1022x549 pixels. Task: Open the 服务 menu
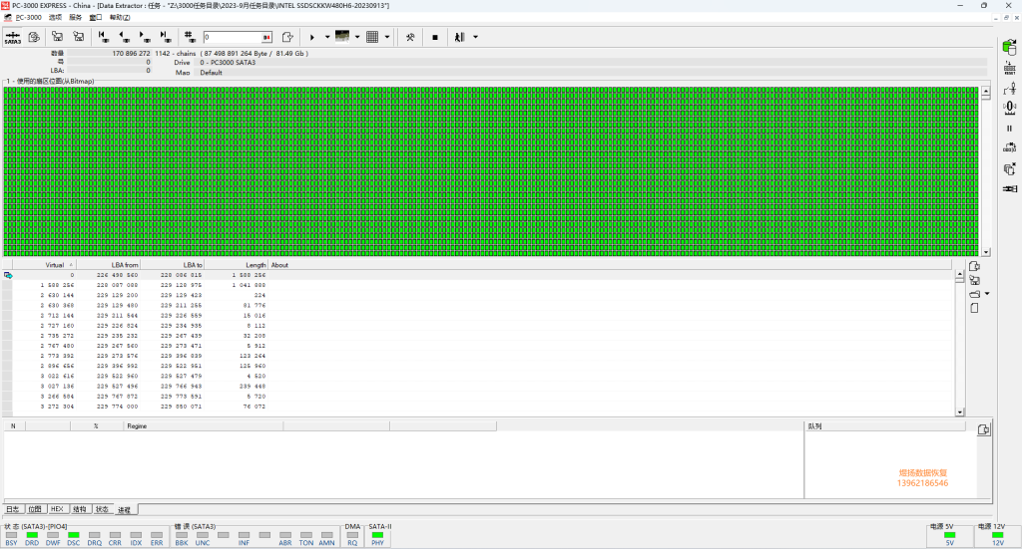(x=76, y=18)
